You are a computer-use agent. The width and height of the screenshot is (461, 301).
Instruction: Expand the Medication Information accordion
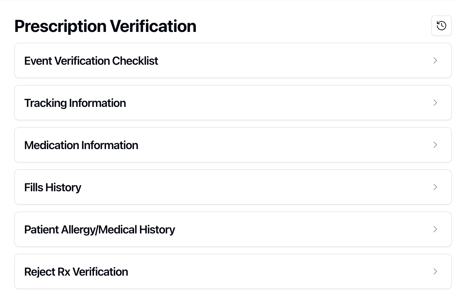tap(233, 145)
